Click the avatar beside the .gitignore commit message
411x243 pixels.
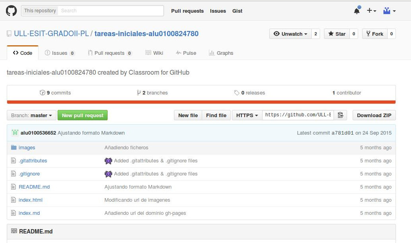[108, 174]
